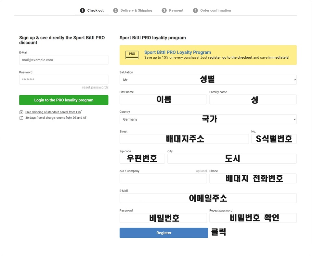The height and width of the screenshot is (256, 312).
Task: Click the 'Salutation' field label
Action: point(126,72)
